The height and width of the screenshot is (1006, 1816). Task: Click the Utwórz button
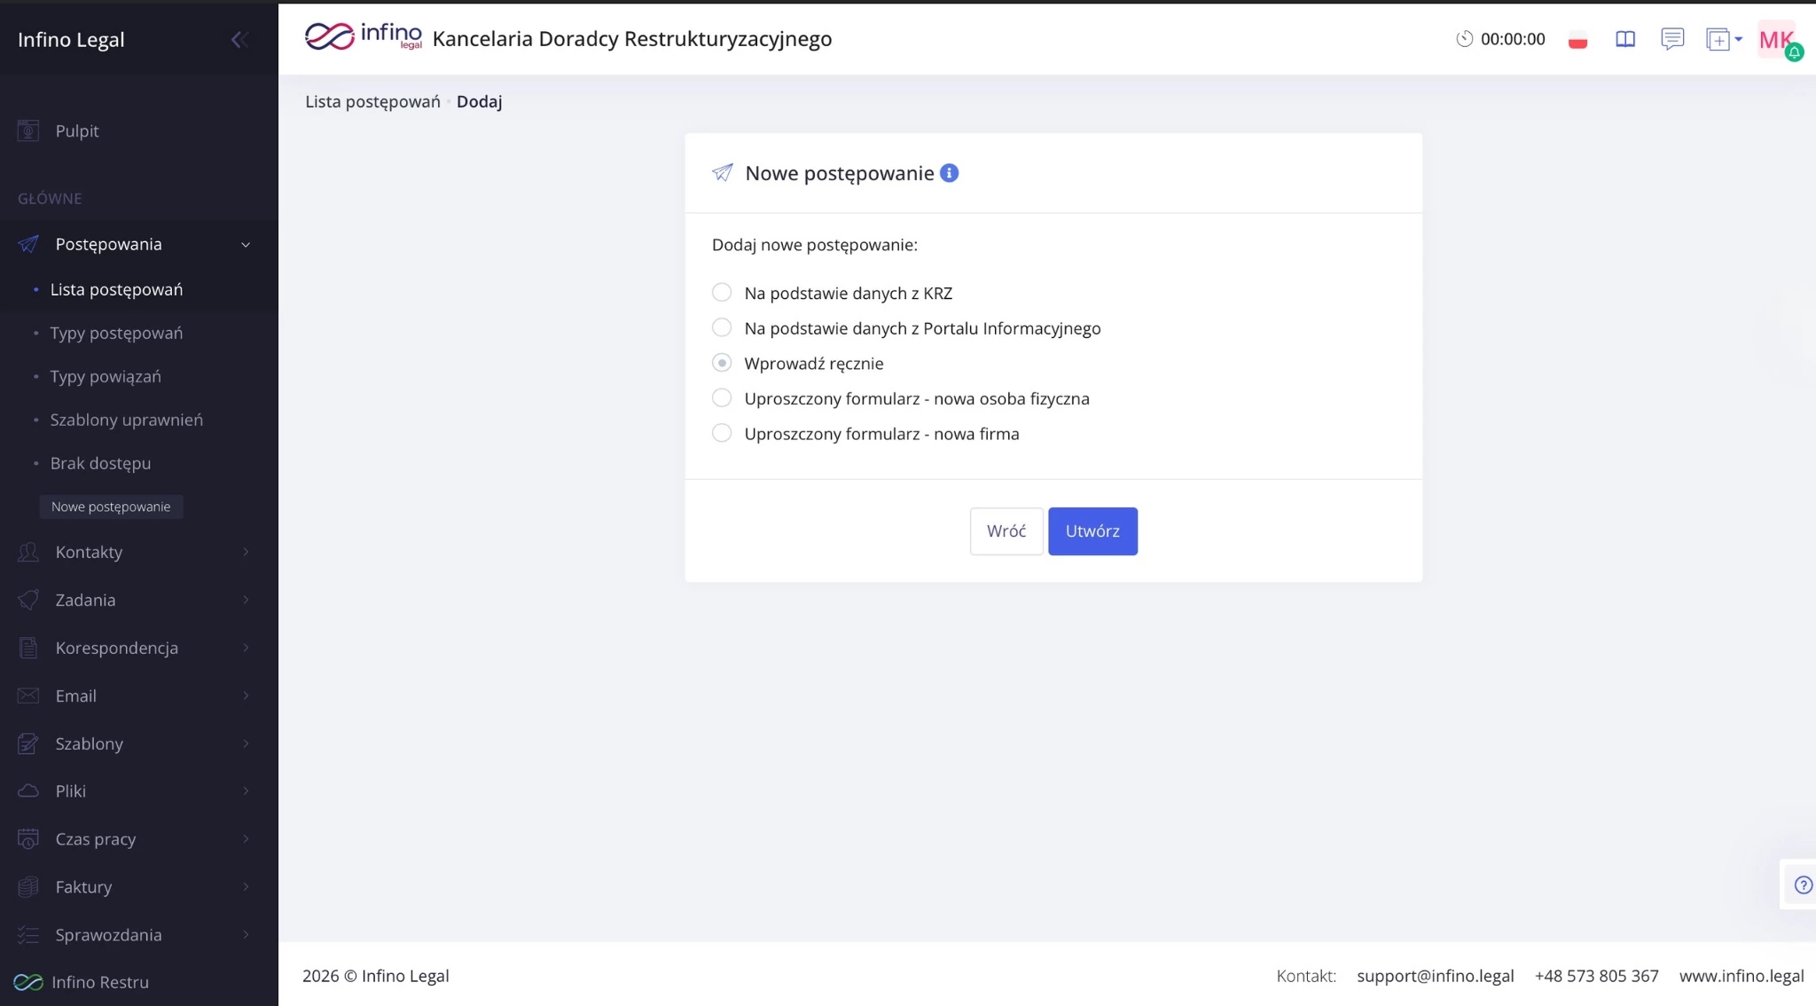click(1092, 531)
